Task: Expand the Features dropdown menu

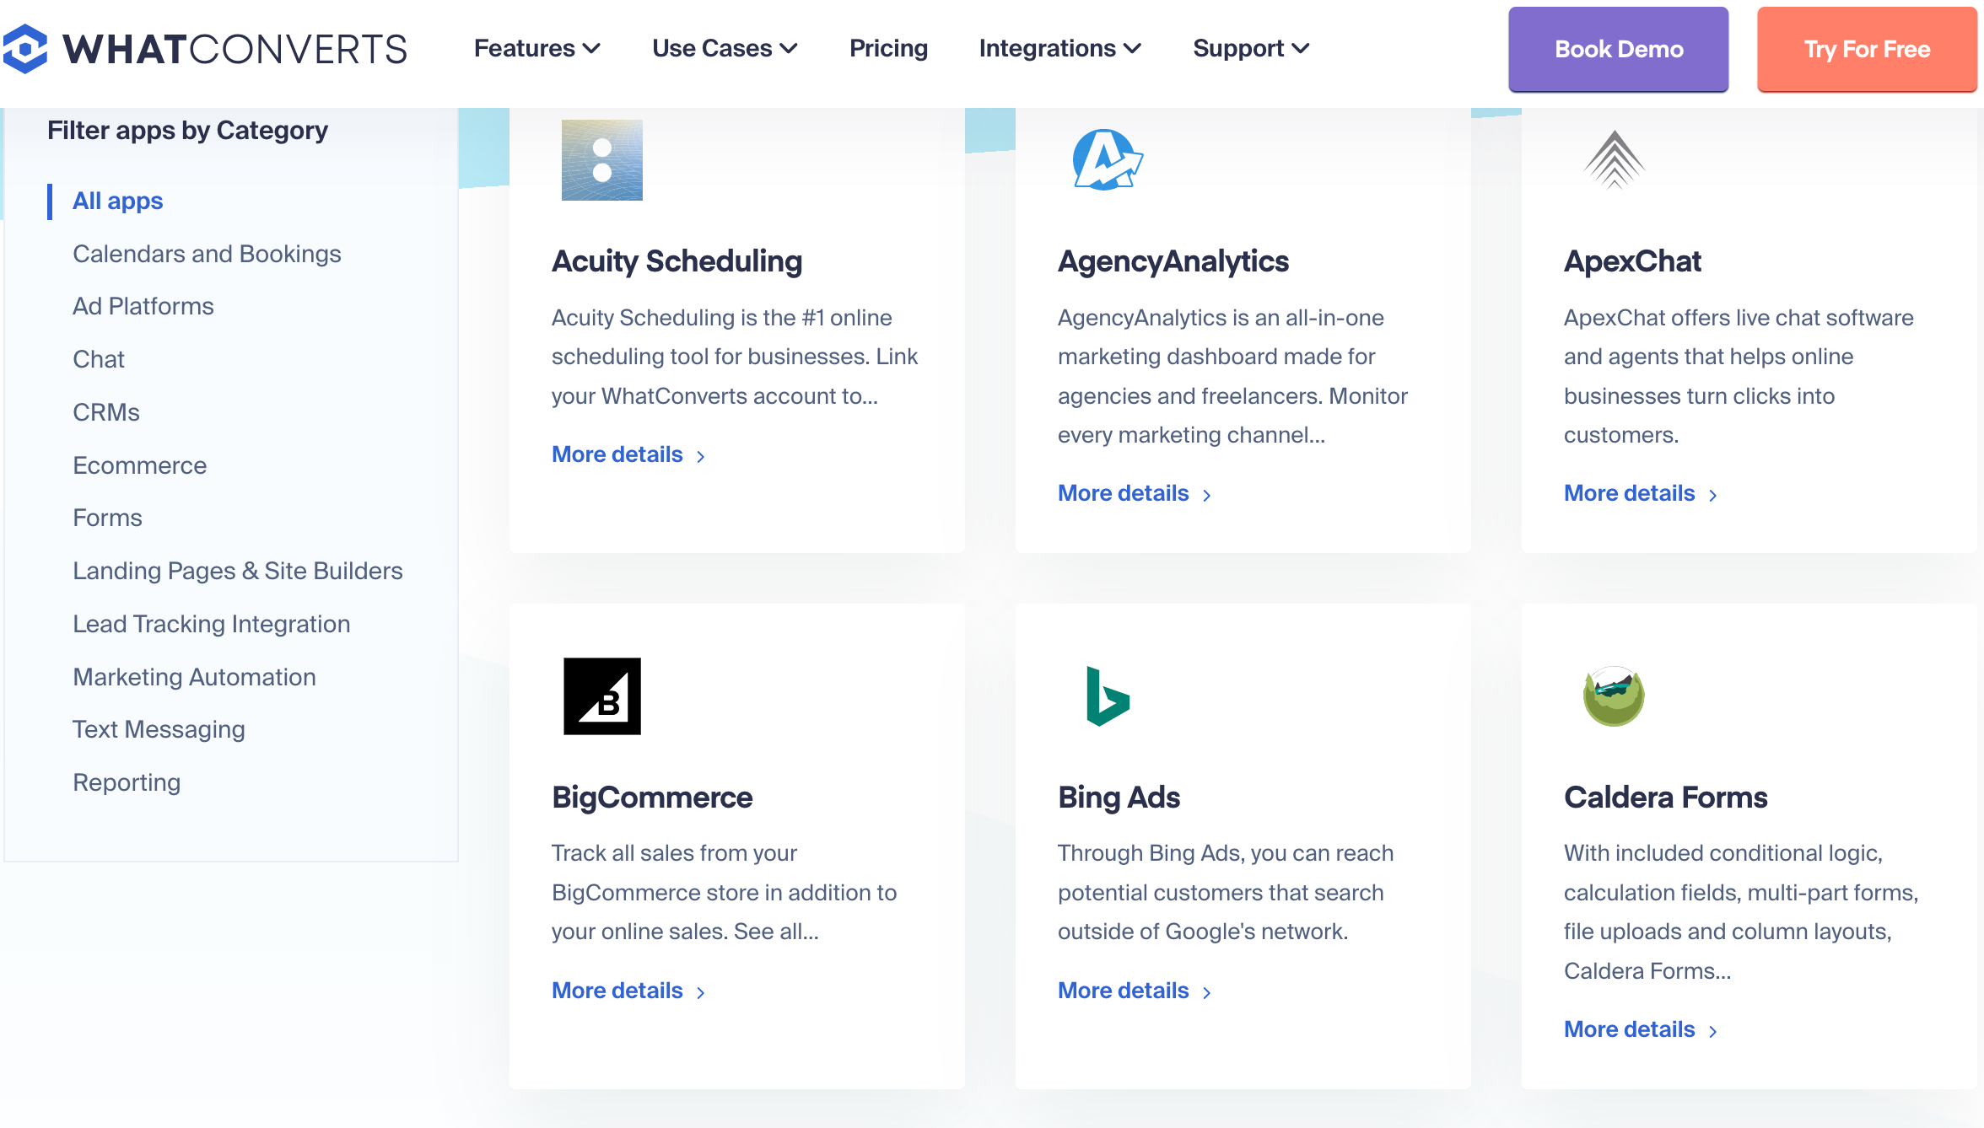Action: (x=538, y=49)
